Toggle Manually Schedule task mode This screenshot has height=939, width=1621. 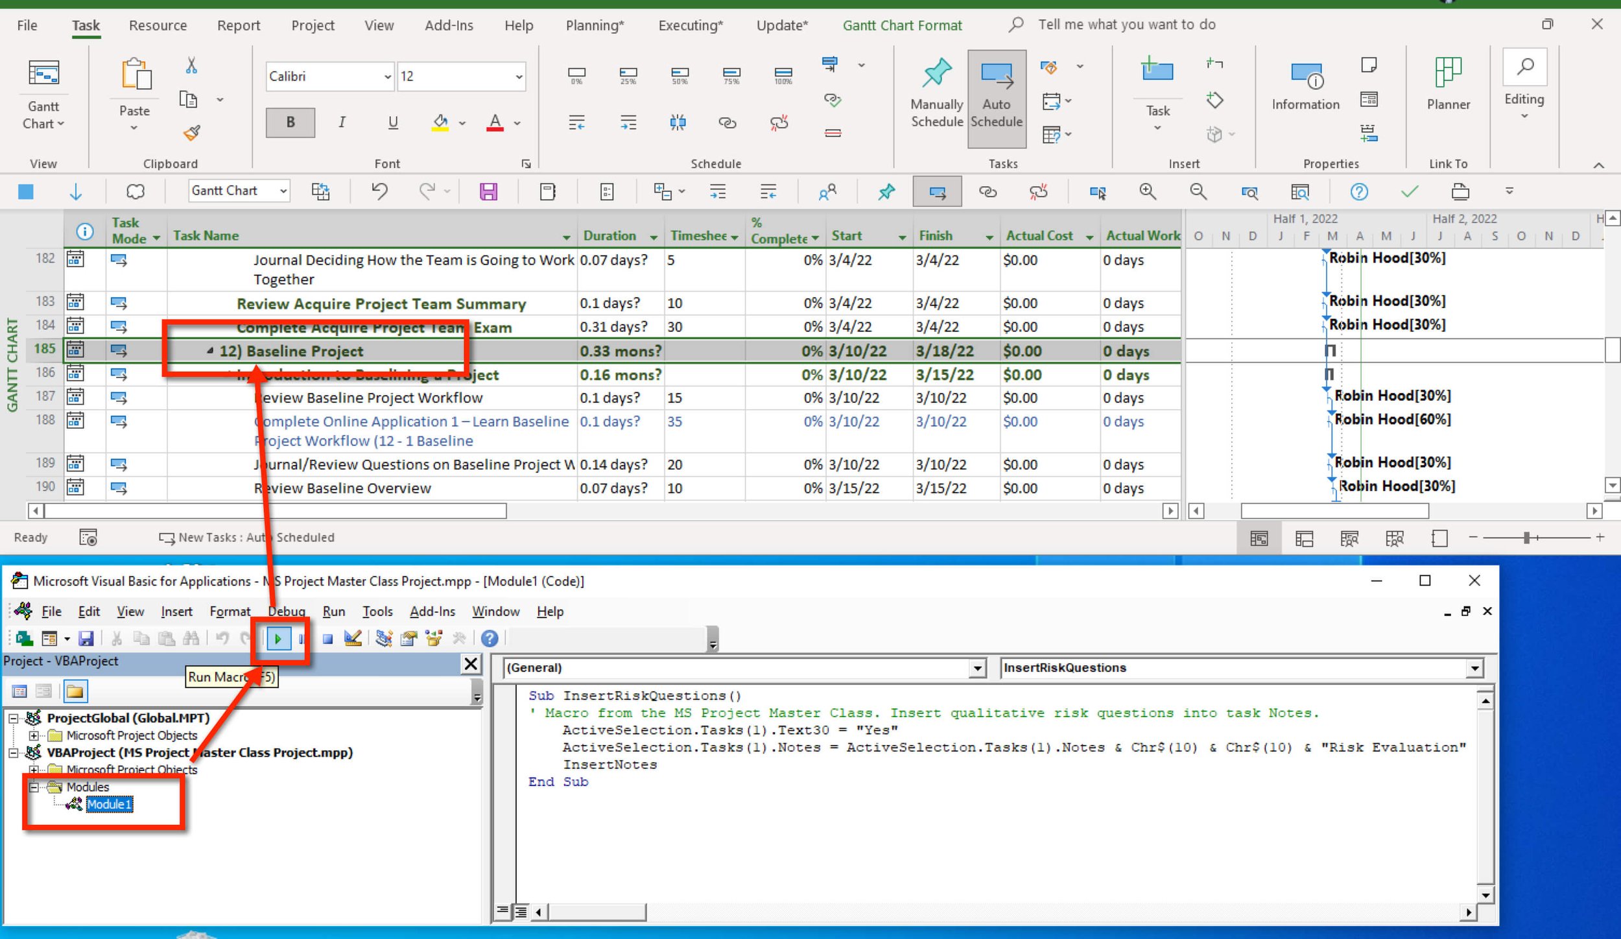click(936, 93)
